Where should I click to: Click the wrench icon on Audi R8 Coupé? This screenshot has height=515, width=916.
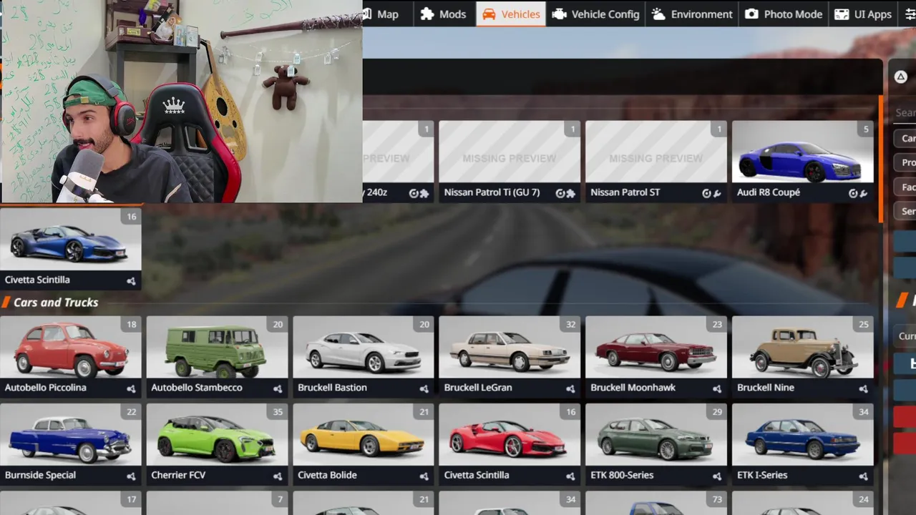click(864, 193)
